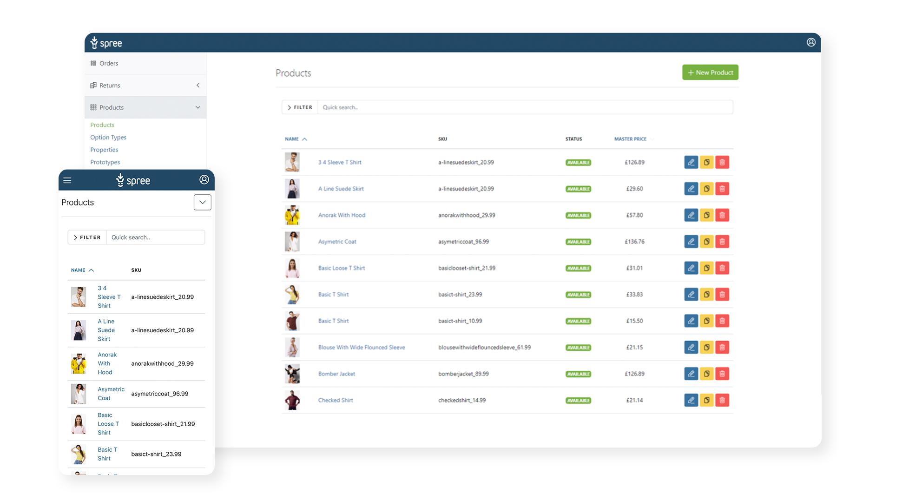Image resolution: width=909 pixels, height=501 pixels.
Task: Open the user account icon in the header
Action: point(811,42)
